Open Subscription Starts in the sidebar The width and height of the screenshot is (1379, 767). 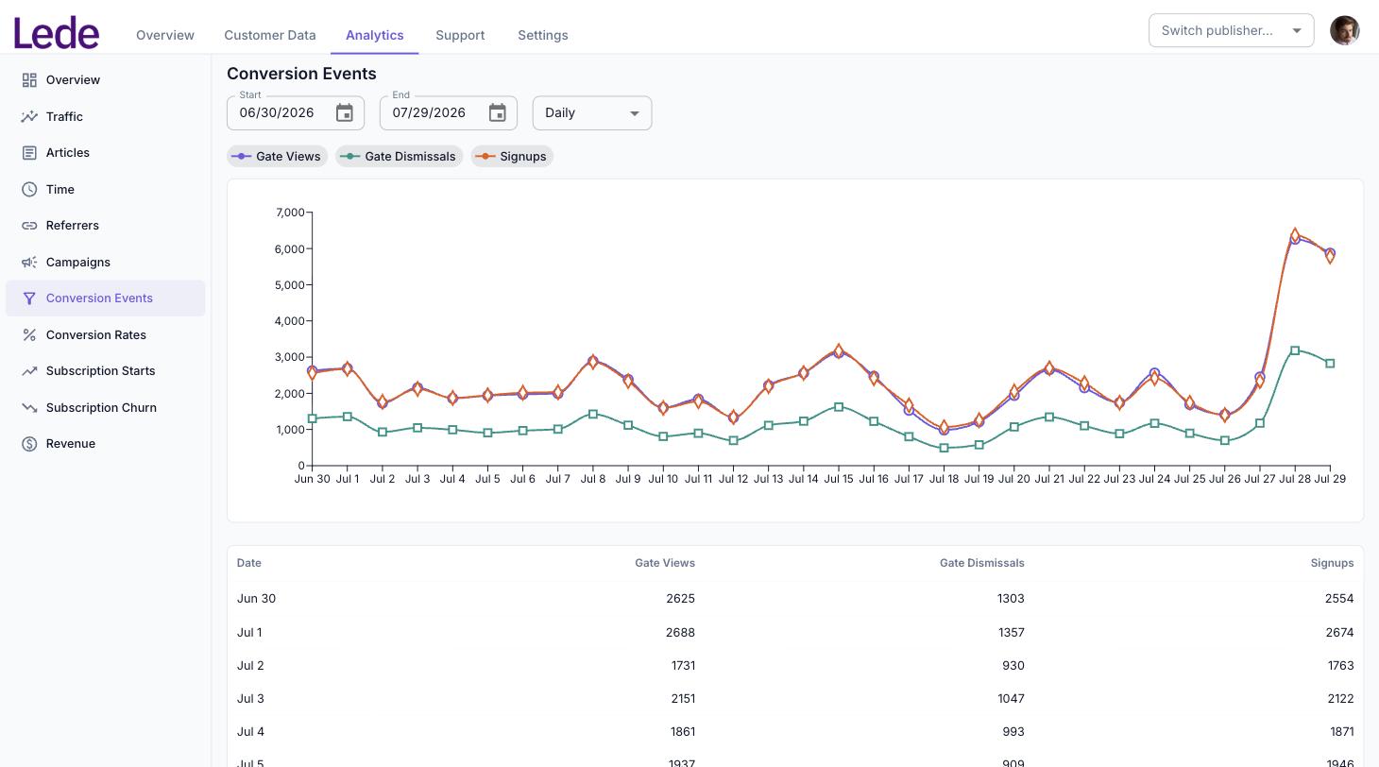point(106,371)
